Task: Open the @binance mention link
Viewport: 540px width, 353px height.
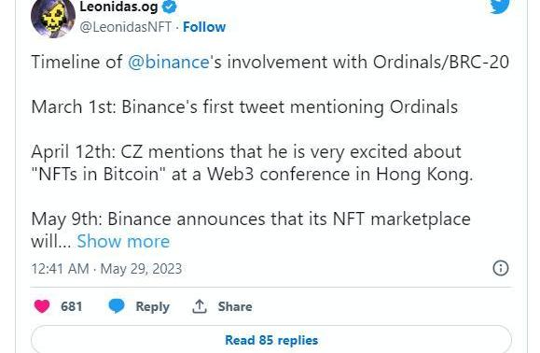Action: click(x=169, y=63)
